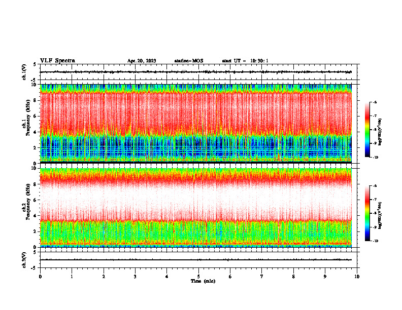Click the "station=MOS" header text
402x310 pixels.
coord(189,61)
